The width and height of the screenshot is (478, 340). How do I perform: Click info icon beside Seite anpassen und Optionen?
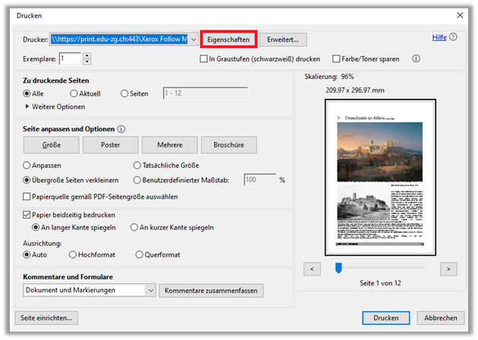click(121, 129)
